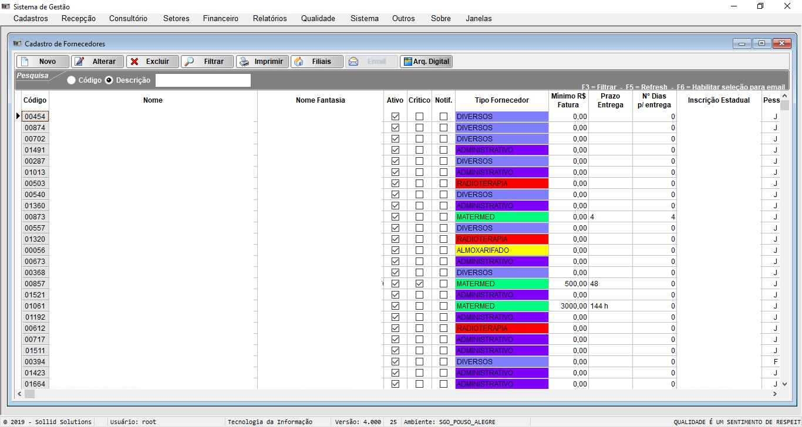Open the Recepção menu

(x=79, y=19)
